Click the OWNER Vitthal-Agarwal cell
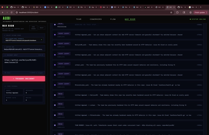This screenshot has width=209, height=135. point(14,92)
